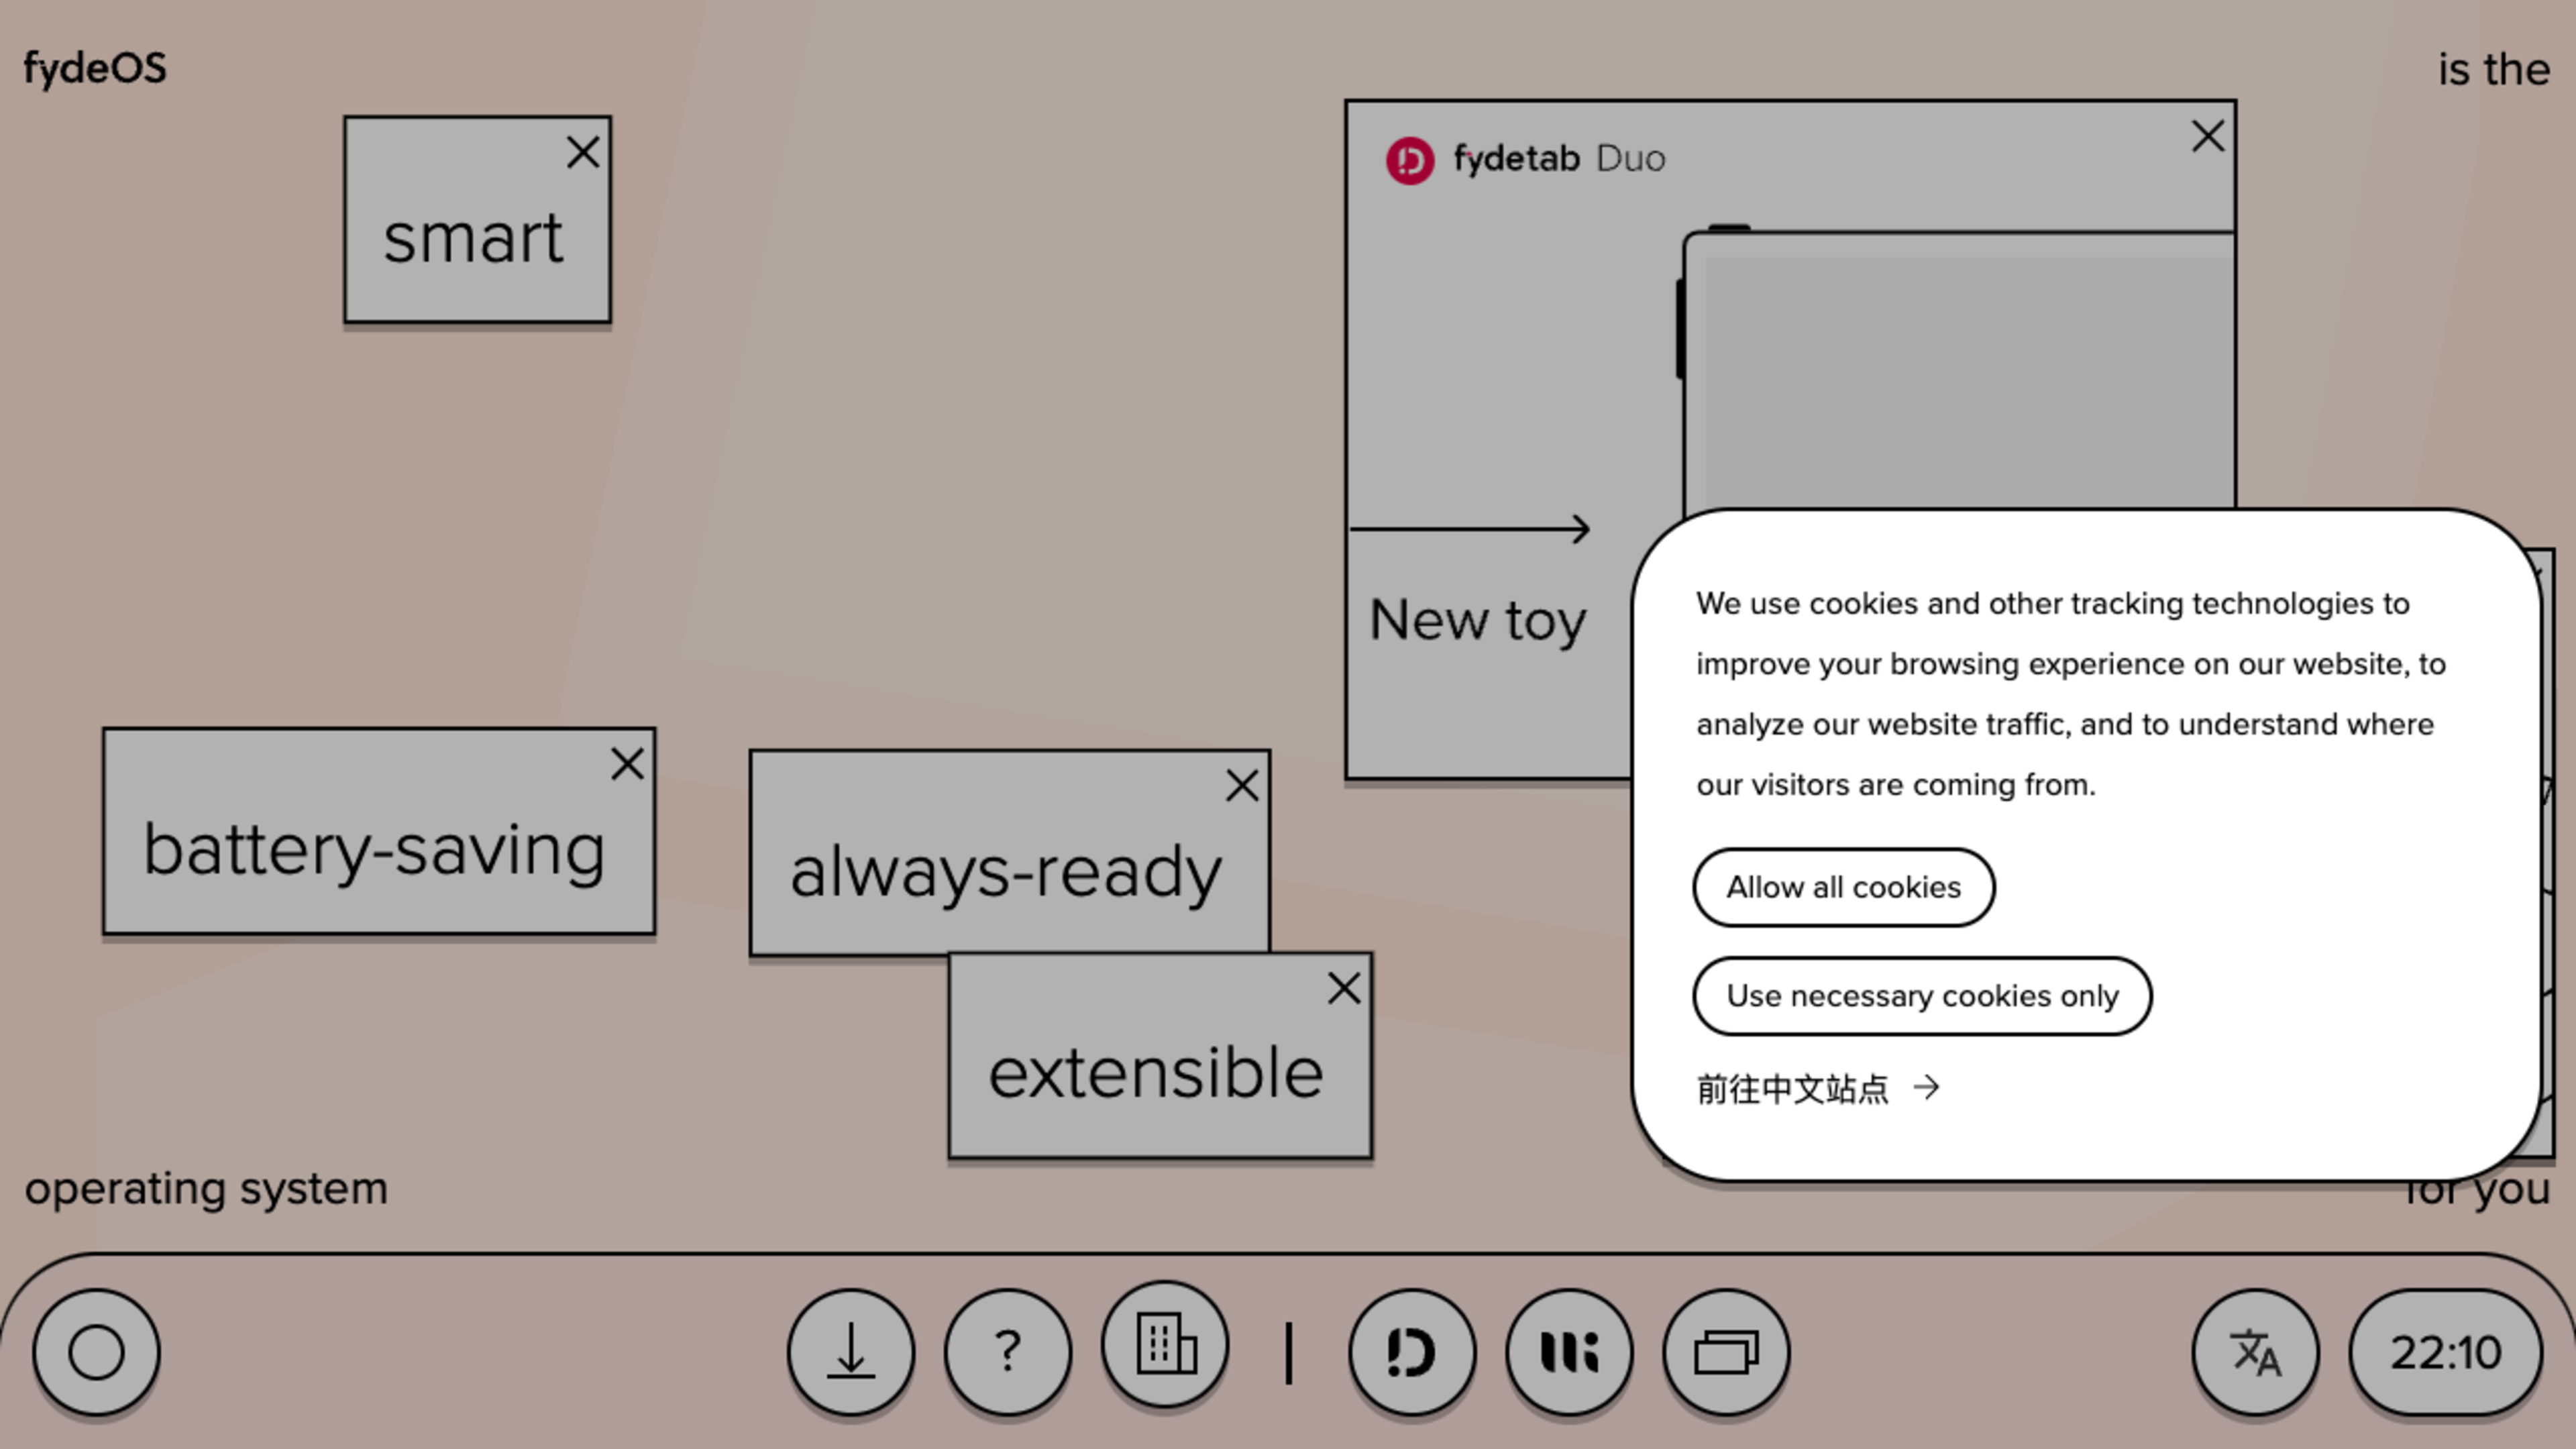
Task: Select Use necessary cookies only
Action: tap(1921, 994)
